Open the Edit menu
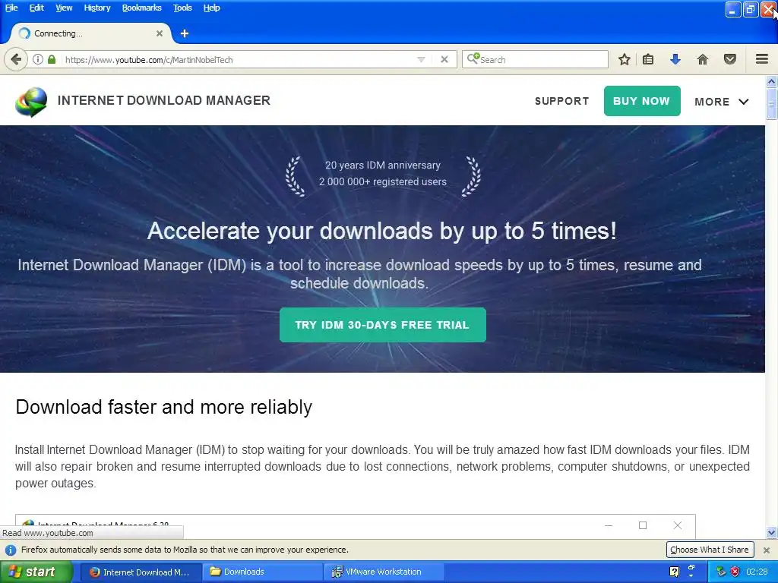The height and width of the screenshot is (583, 778). [36, 8]
